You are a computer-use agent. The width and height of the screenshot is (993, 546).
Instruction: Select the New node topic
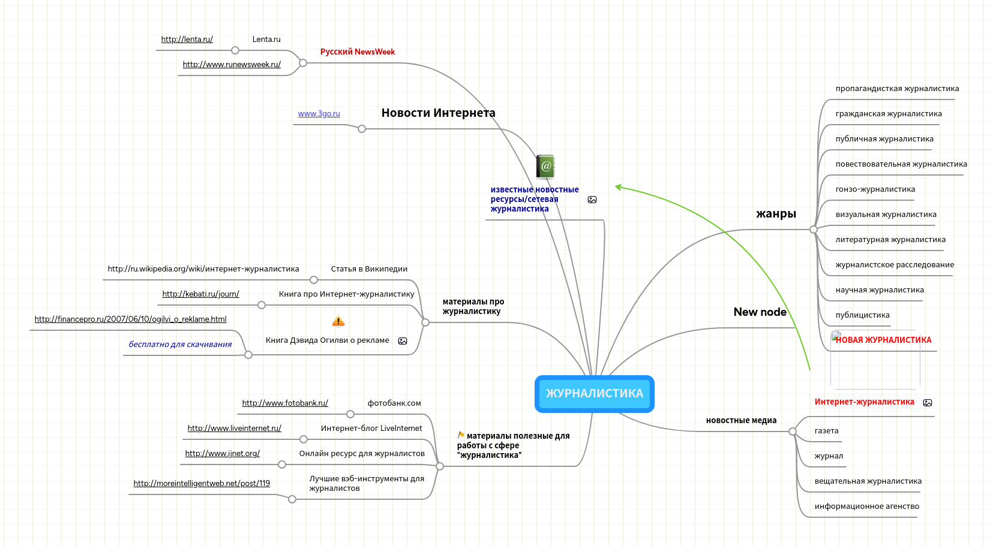pyautogui.click(x=760, y=312)
